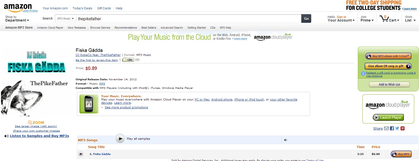Open the MP3 Music search category dropdown
The image size is (419, 161).
click(66, 18)
